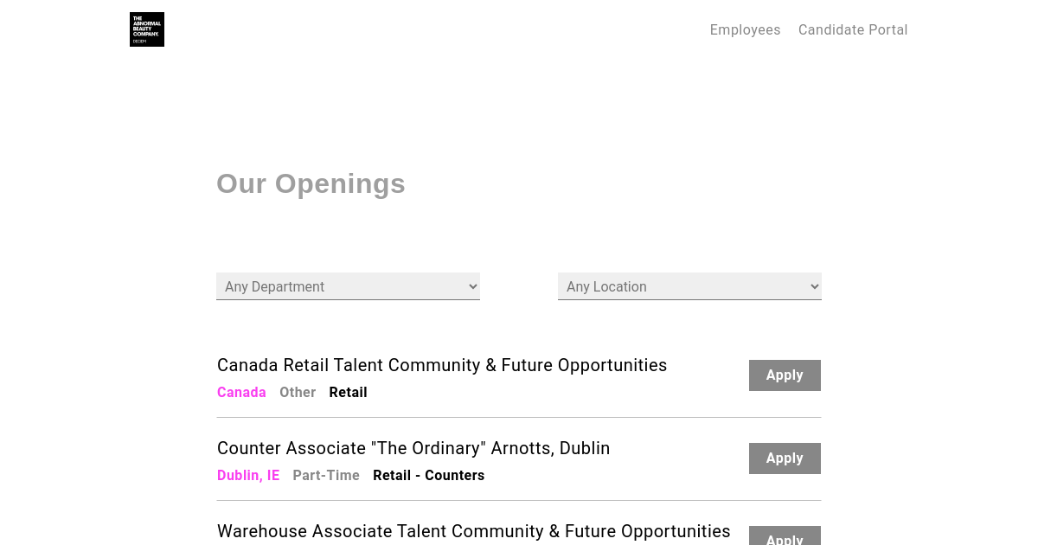
Task: Go to the Candidate Portal
Action: [x=852, y=30]
